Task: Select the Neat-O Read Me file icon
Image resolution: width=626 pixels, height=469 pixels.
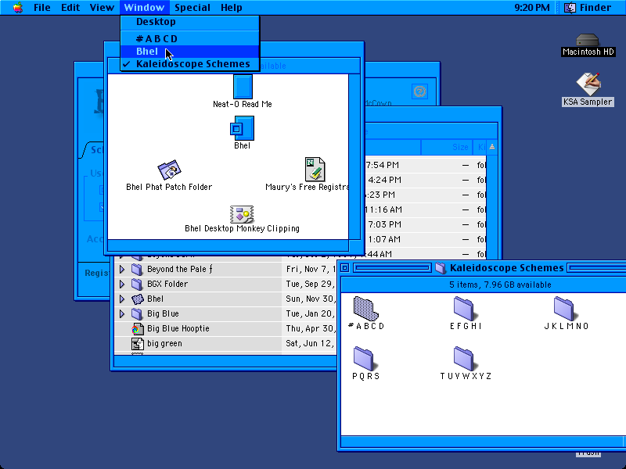Action: [x=243, y=87]
